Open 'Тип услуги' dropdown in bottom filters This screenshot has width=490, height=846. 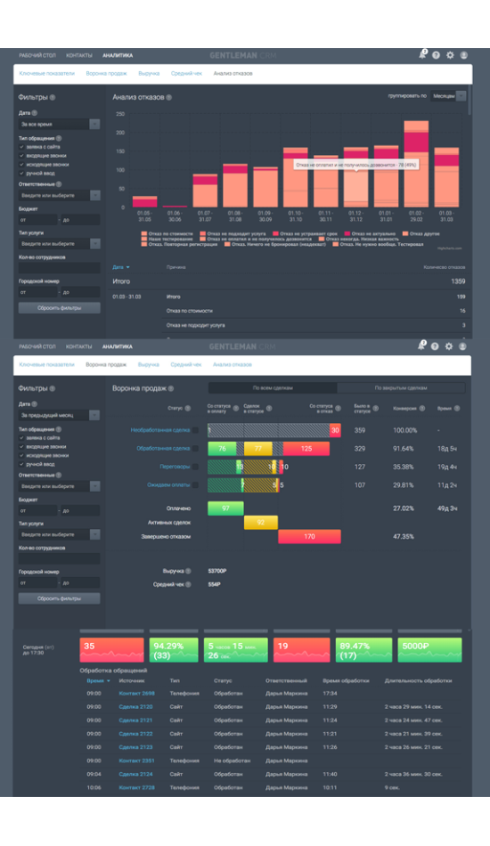[60, 534]
